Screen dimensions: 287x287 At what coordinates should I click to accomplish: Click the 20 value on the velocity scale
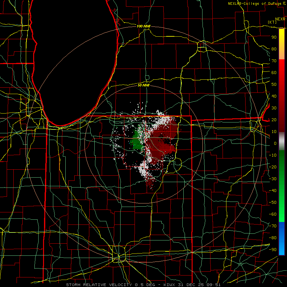(274, 120)
